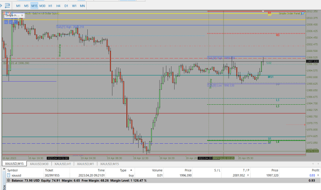Switch chart to M30 timeframe
The width and height of the screenshot is (321, 190).
[x=42, y=6]
